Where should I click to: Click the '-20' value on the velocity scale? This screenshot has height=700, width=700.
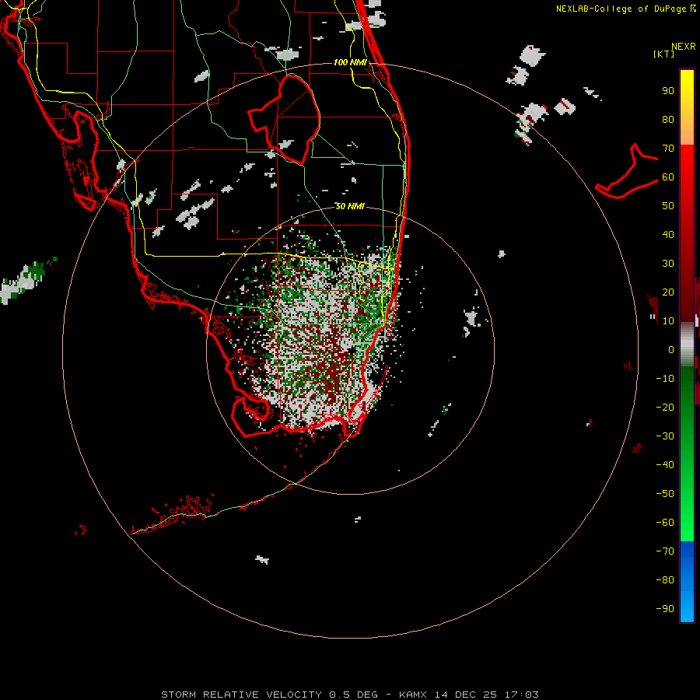665,407
